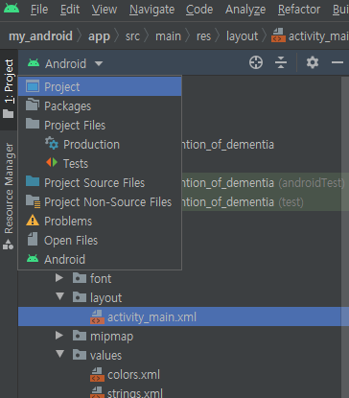
Task: Expand the font folder
Action: click(59, 278)
